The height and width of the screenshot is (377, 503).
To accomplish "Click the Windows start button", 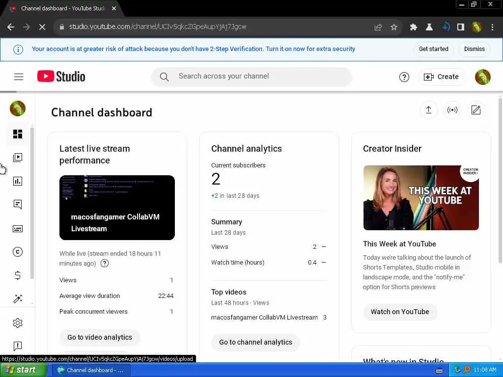I will tap(23, 370).
